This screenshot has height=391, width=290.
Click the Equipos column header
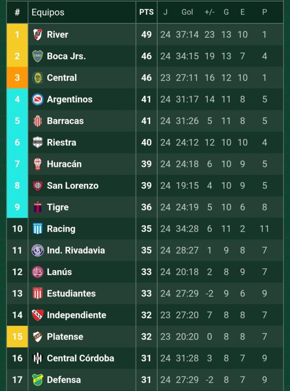[x=48, y=12]
